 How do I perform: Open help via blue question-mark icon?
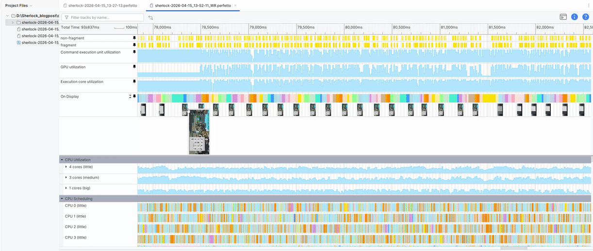pyautogui.click(x=586, y=17)
